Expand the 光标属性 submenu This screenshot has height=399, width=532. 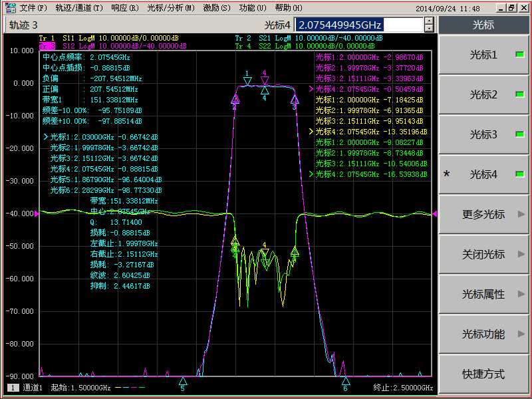[483, 294]
